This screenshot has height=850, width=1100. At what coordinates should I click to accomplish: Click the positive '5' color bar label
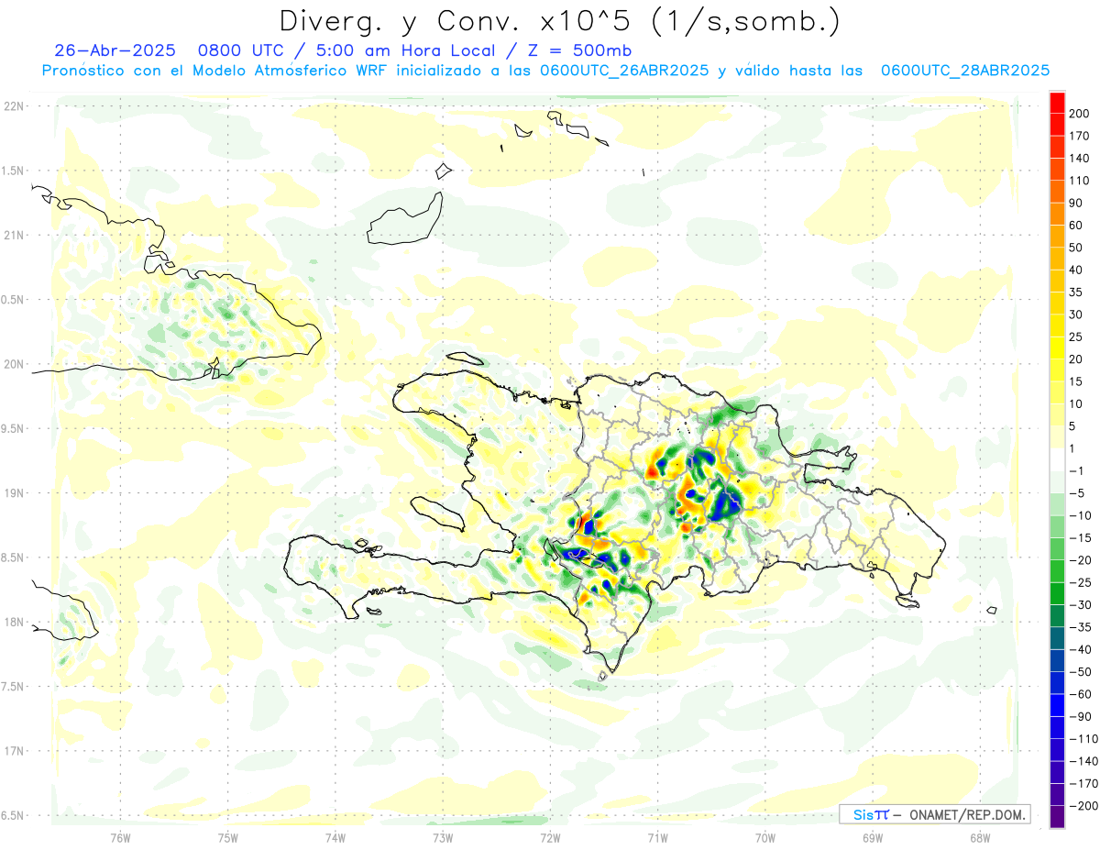1073,426
